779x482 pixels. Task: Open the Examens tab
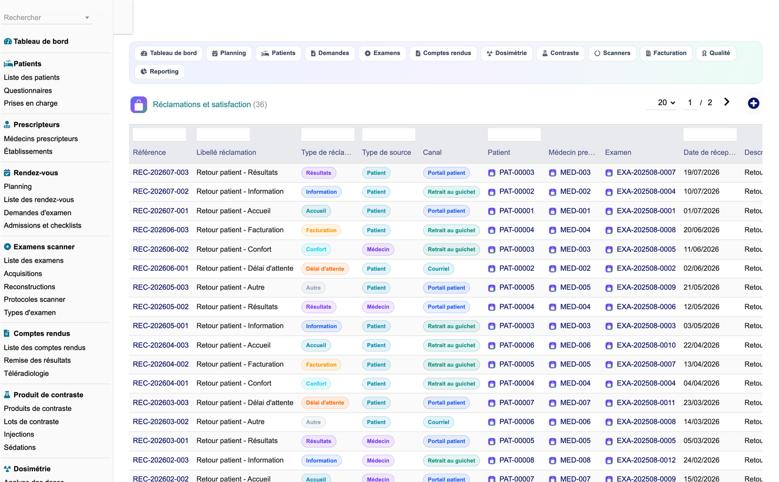pyautogui.click(x=382, y=53)
